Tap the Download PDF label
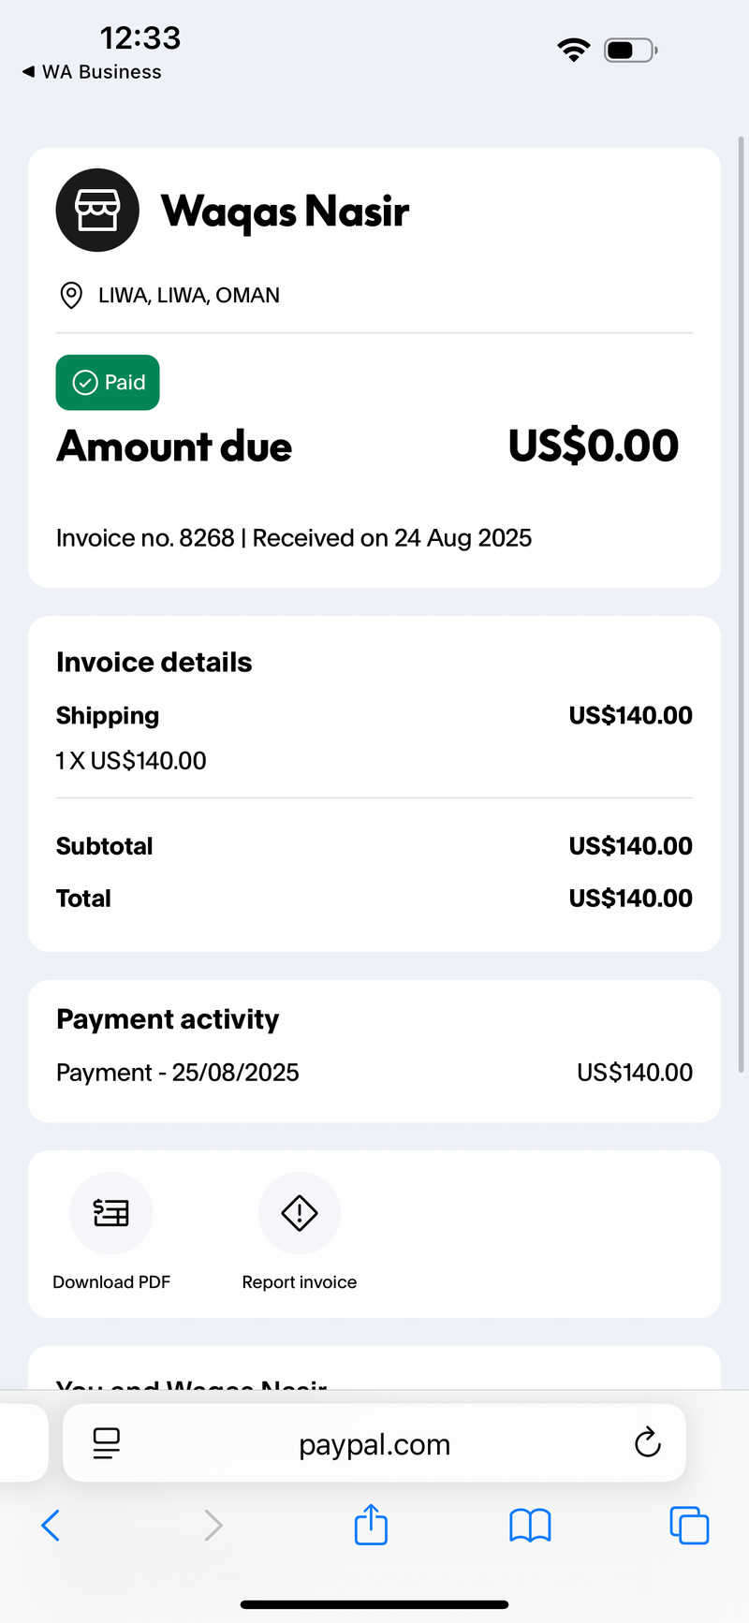The width and height of the screenshot is (749, 1623). pos(111,1282)
